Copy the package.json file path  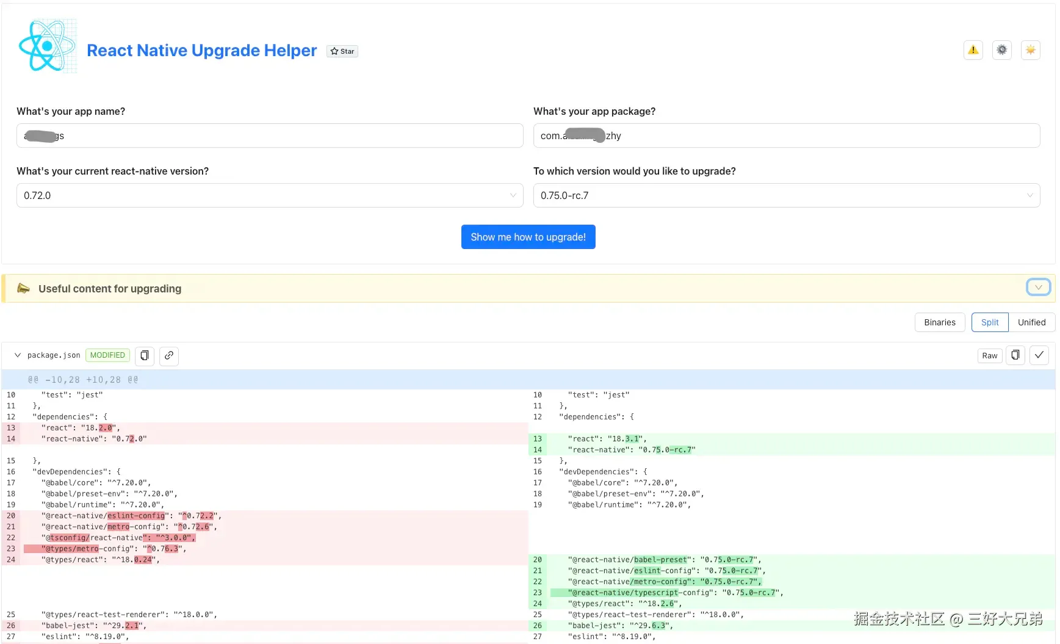(x=145, y=355)
